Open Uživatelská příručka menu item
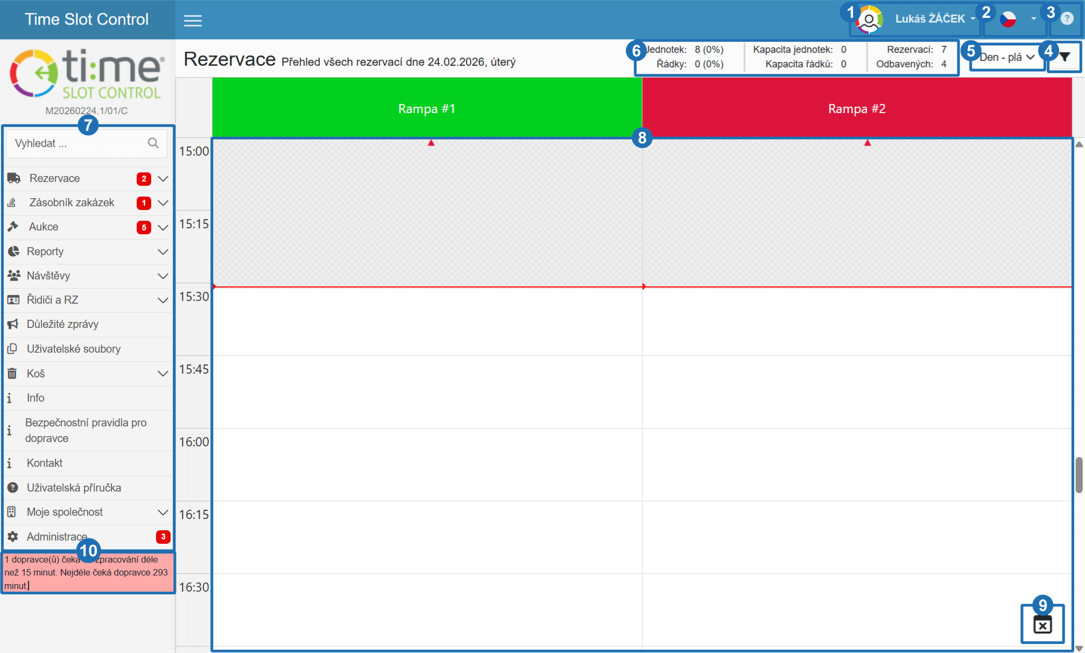Viewport: 1085px width, 653px height. [74, 488]
